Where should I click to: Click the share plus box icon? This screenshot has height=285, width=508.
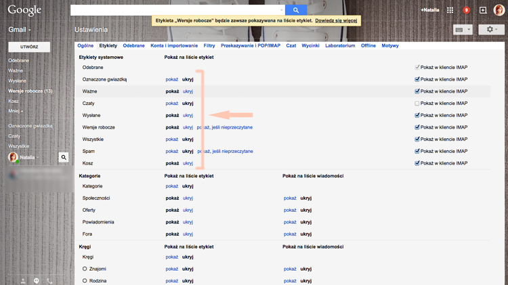coord(483,10)
